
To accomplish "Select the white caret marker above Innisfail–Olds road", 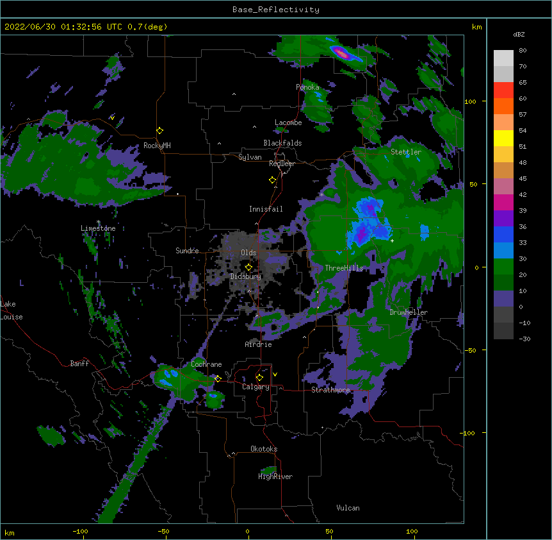I will [x=256, y=224].
